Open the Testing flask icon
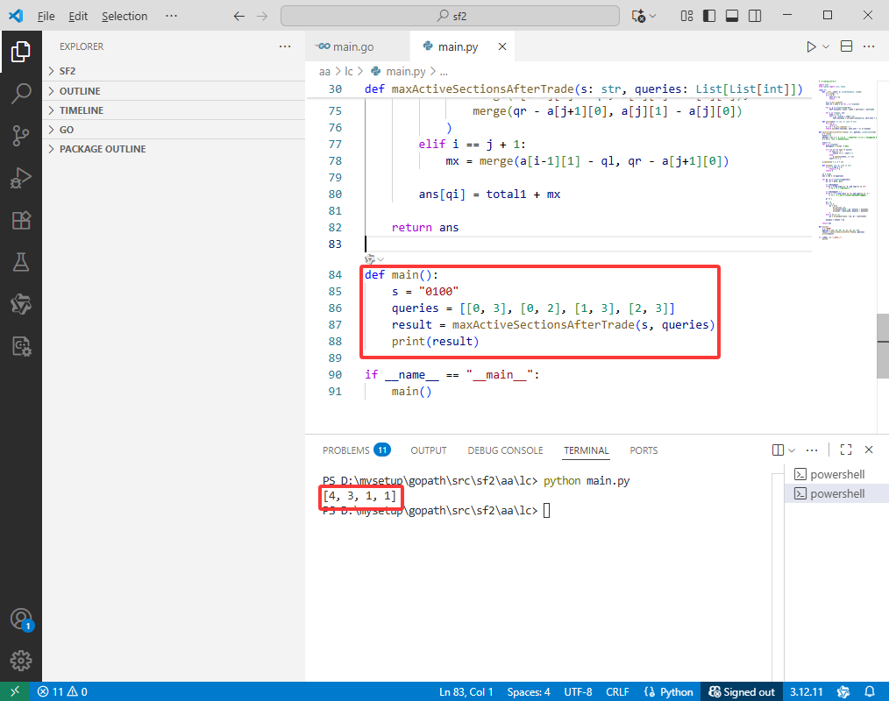This screenshot has height=701, width=889. (21, 262)
